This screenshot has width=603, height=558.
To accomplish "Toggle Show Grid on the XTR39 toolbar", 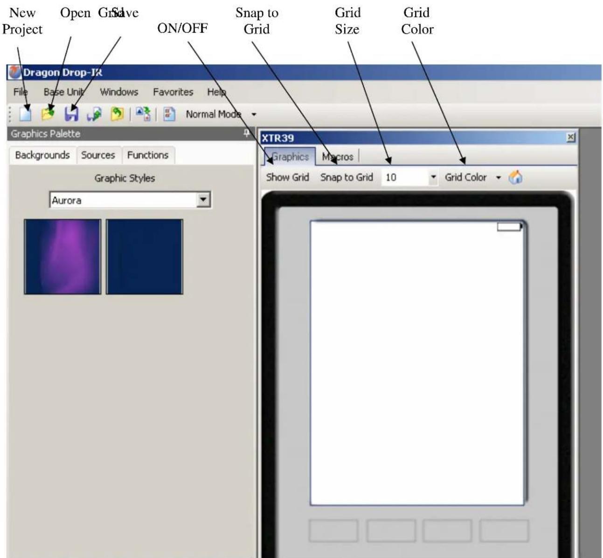I will pos(287,177).
